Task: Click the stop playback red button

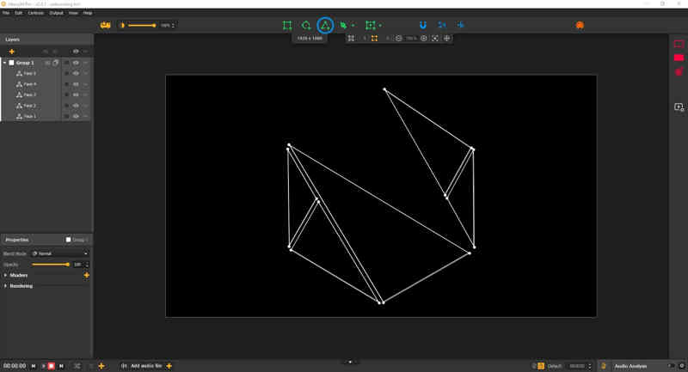Action: point(52,366)
